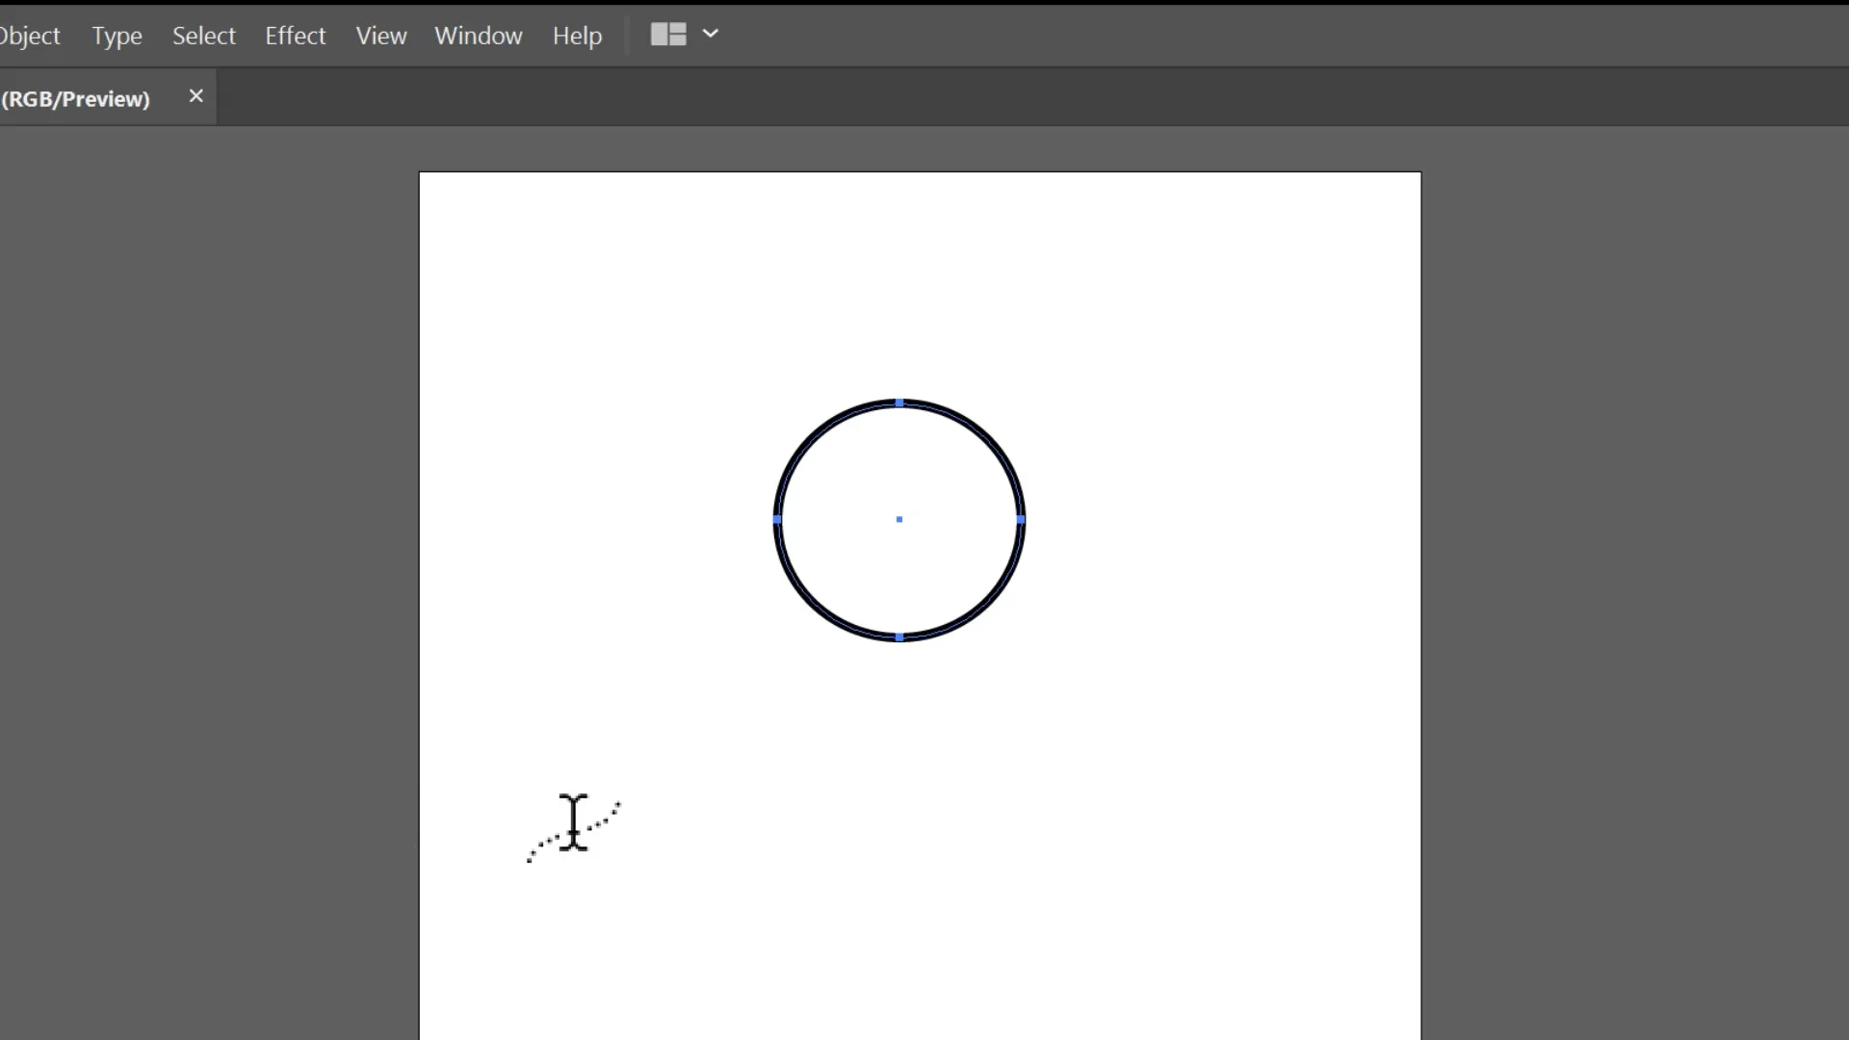This screenshot has height=1040, width=1849.
Task: Select the bottom anchor point of the circle
Action: 898,637
